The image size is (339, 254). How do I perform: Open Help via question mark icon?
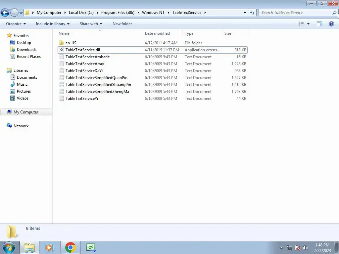click(x=331, y=24)
